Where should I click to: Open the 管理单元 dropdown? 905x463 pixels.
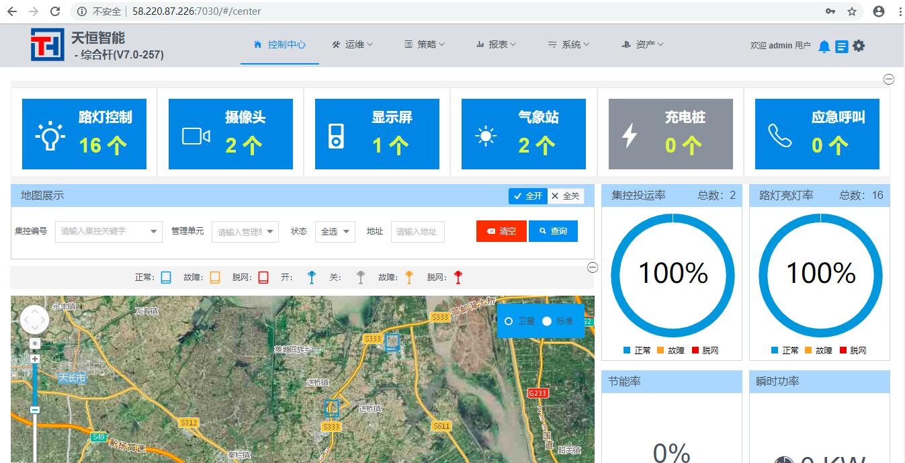(245, 232)
